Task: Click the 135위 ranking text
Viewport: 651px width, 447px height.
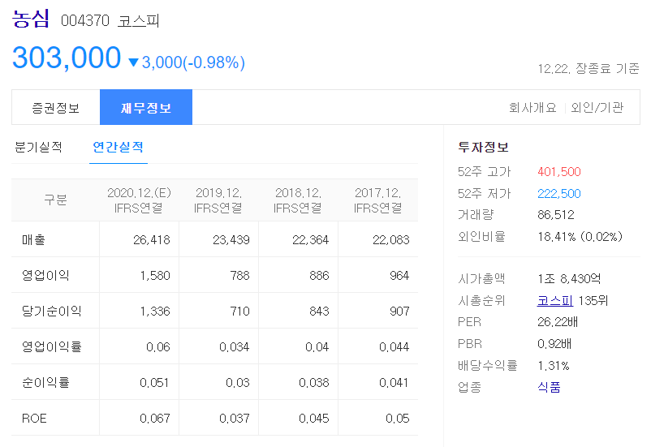Action: point(593,300)
